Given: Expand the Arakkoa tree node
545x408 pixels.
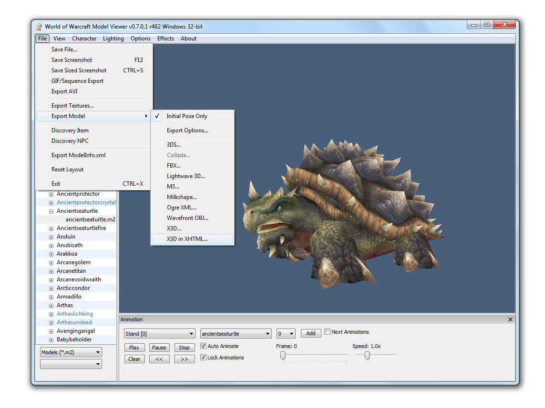Looking at the screenshot, I should [51, 254].
